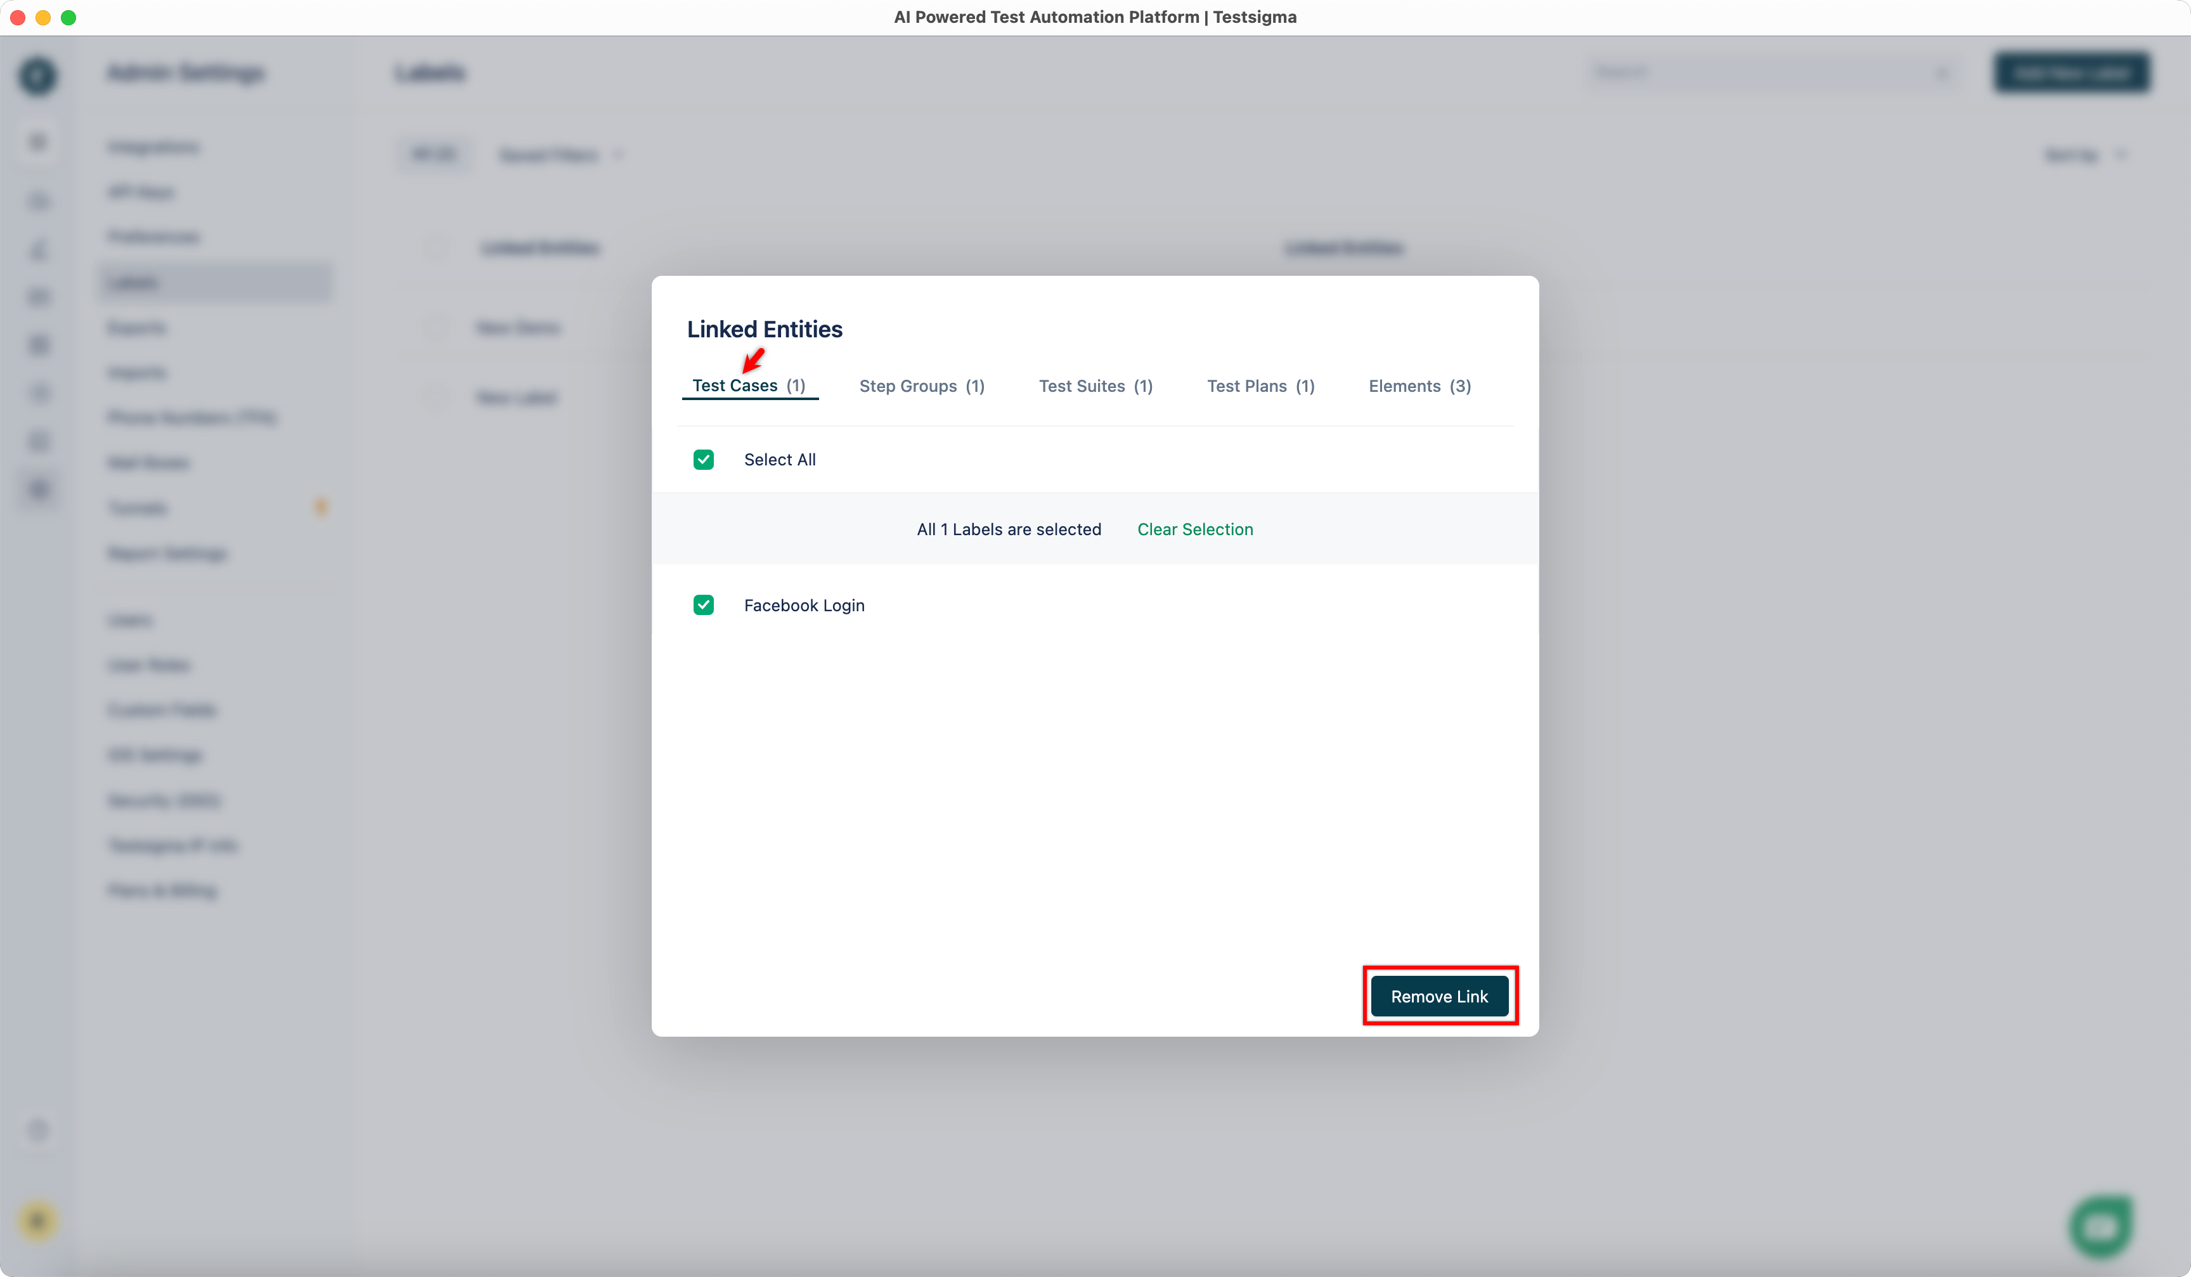2191x1277 pixels.
Task: Open the green chat widget icon
Action: pos(2100,1226)
